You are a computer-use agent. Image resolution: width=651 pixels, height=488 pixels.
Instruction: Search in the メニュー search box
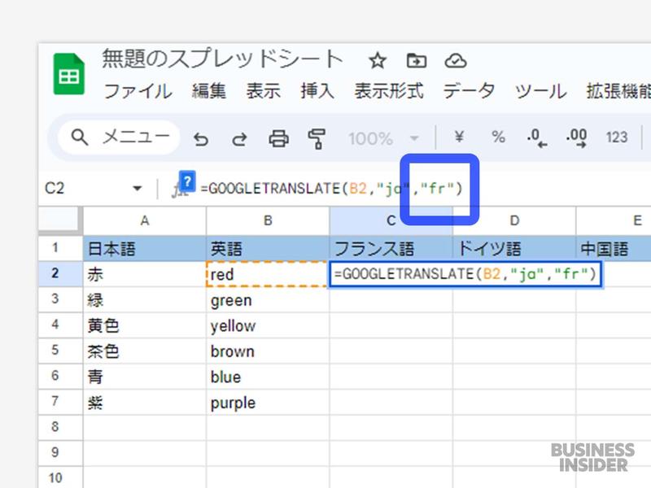119,137
